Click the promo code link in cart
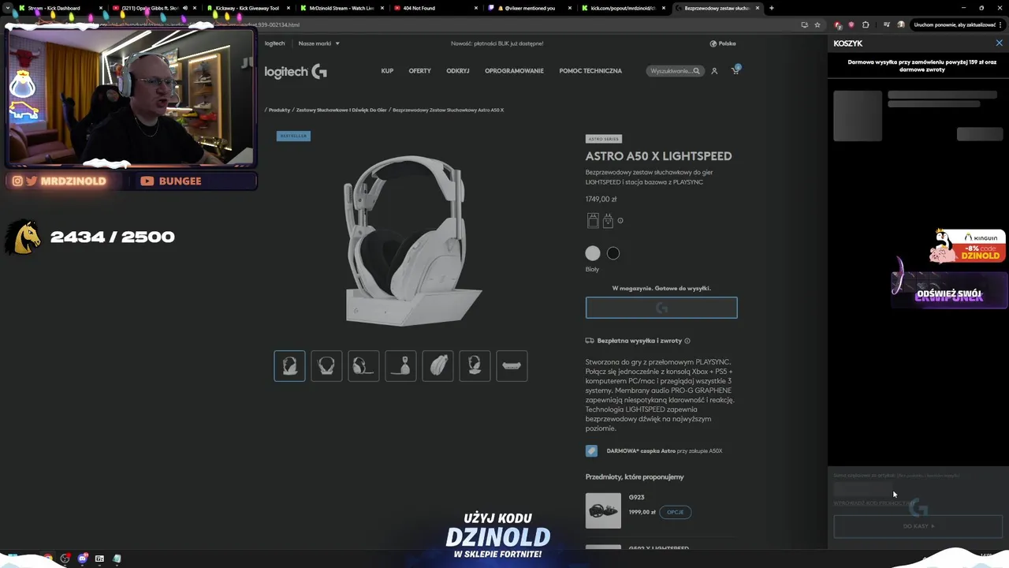This screenshot has width=1009, height=568. point(874,503)
